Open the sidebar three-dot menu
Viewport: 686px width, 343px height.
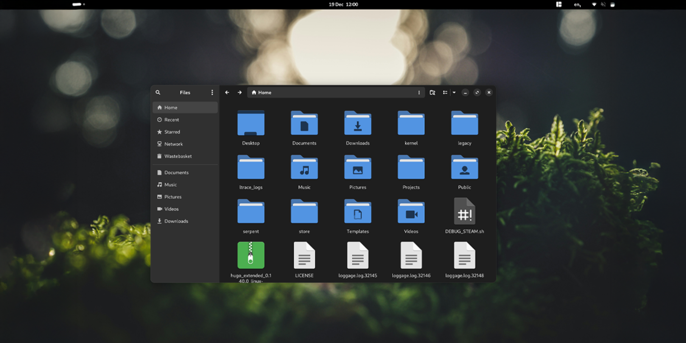coord(212,93)
